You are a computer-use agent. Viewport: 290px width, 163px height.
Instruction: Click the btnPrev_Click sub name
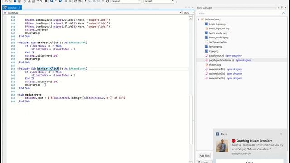point(48,43)
